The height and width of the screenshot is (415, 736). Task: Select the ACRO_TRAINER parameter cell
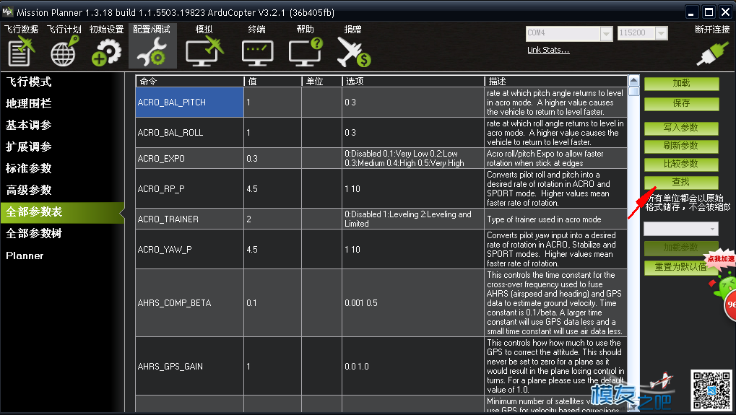pos(190,219)
